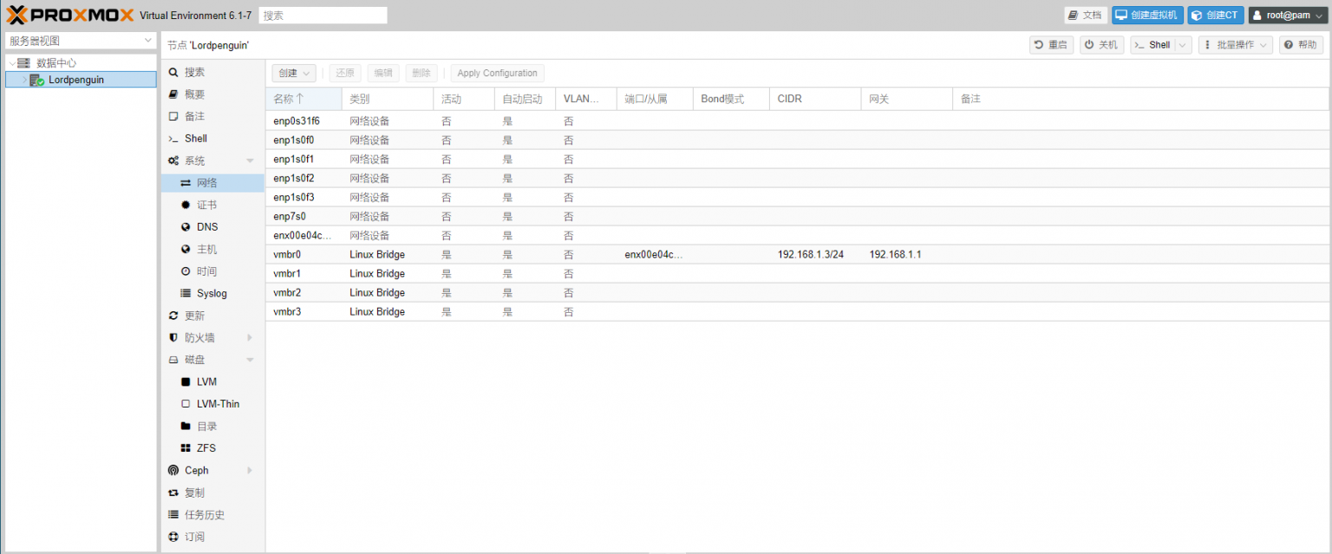Click 创建CT to create a container
This screenshot has width=1332, height=554.
click(1215, 16)
